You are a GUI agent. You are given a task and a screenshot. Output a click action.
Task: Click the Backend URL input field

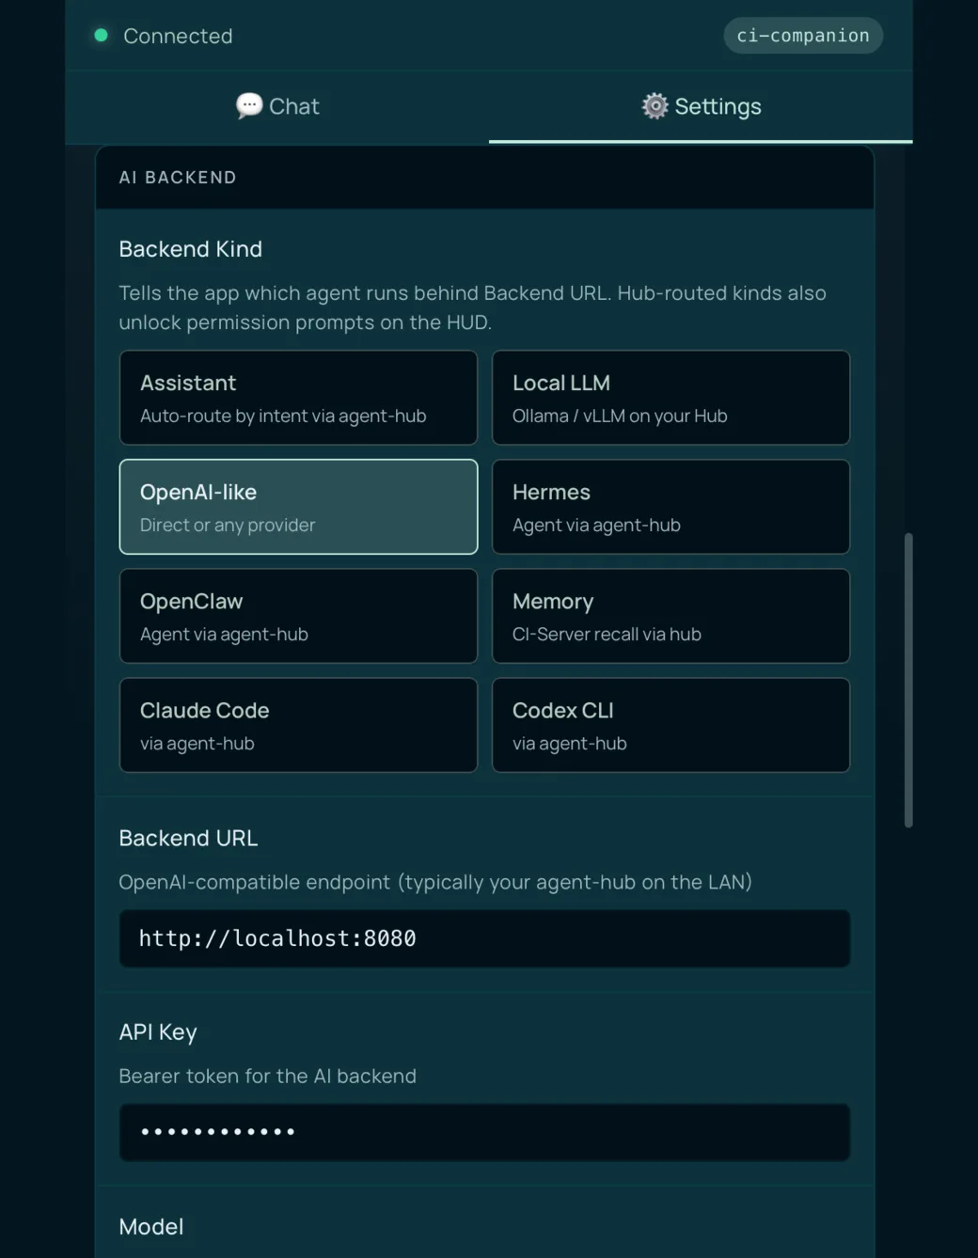click(x=484, y=938)
